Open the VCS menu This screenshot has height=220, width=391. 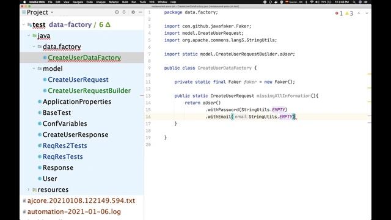click(152, 2)
